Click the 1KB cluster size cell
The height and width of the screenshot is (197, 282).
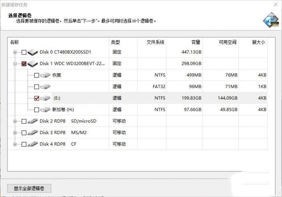(x=262, y=87)
